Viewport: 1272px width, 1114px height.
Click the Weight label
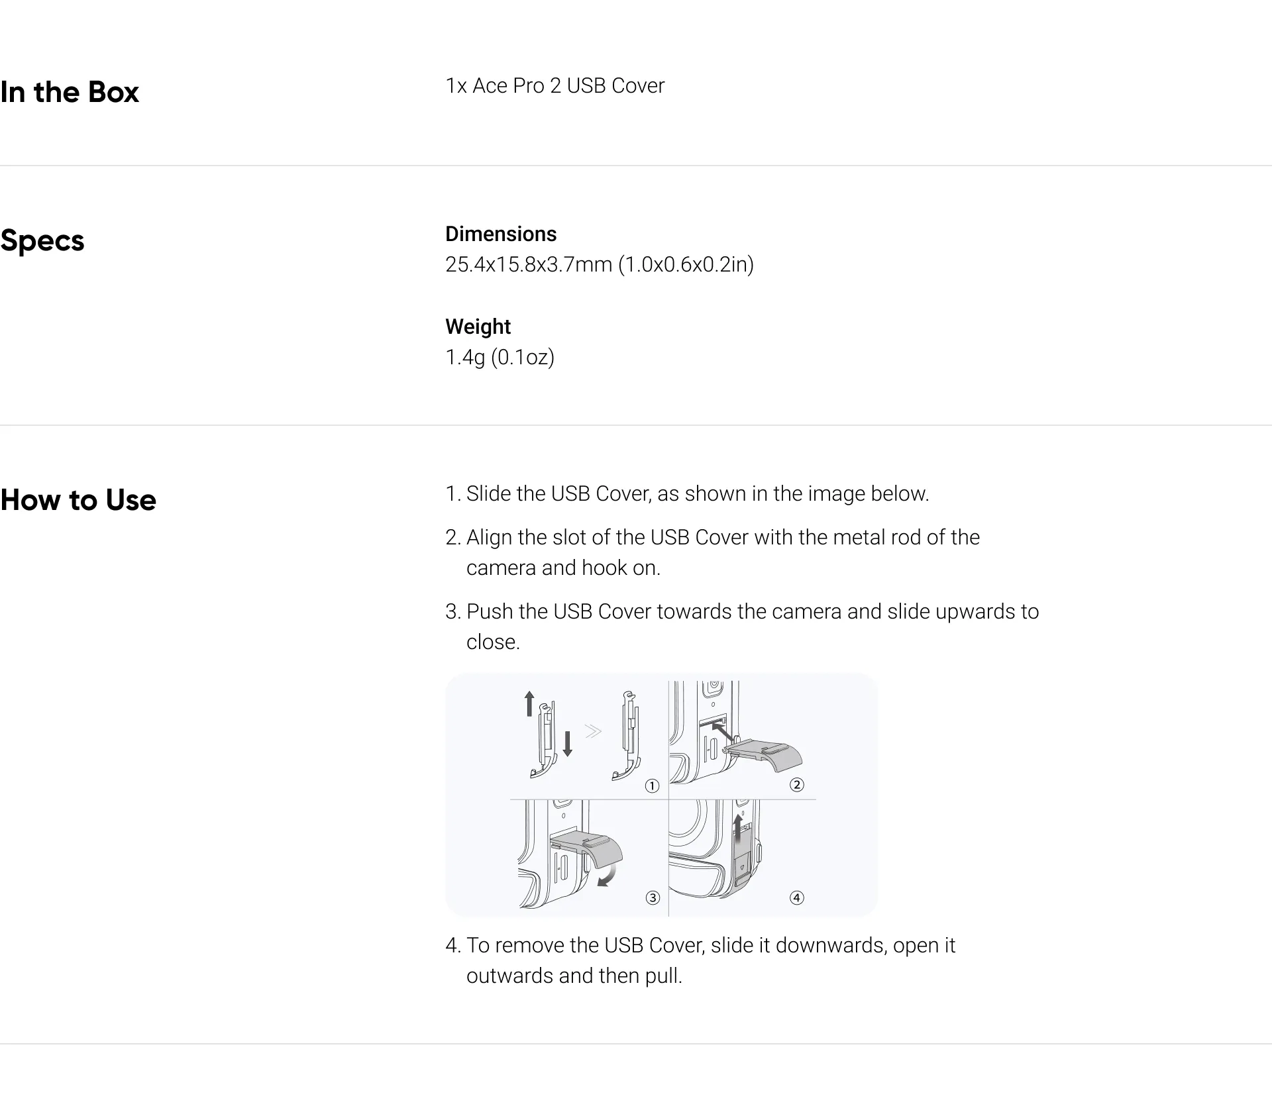pyautogui.click(x=478, y=327)
